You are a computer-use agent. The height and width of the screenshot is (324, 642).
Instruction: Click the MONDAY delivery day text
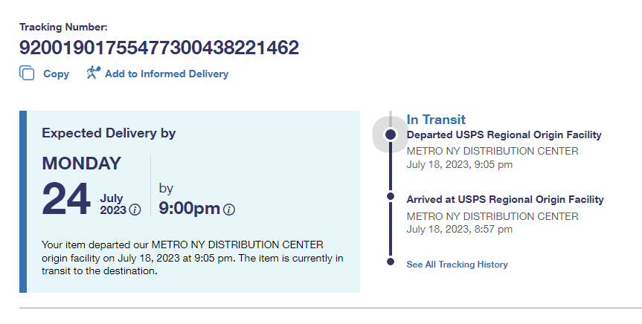pos(81,163)
